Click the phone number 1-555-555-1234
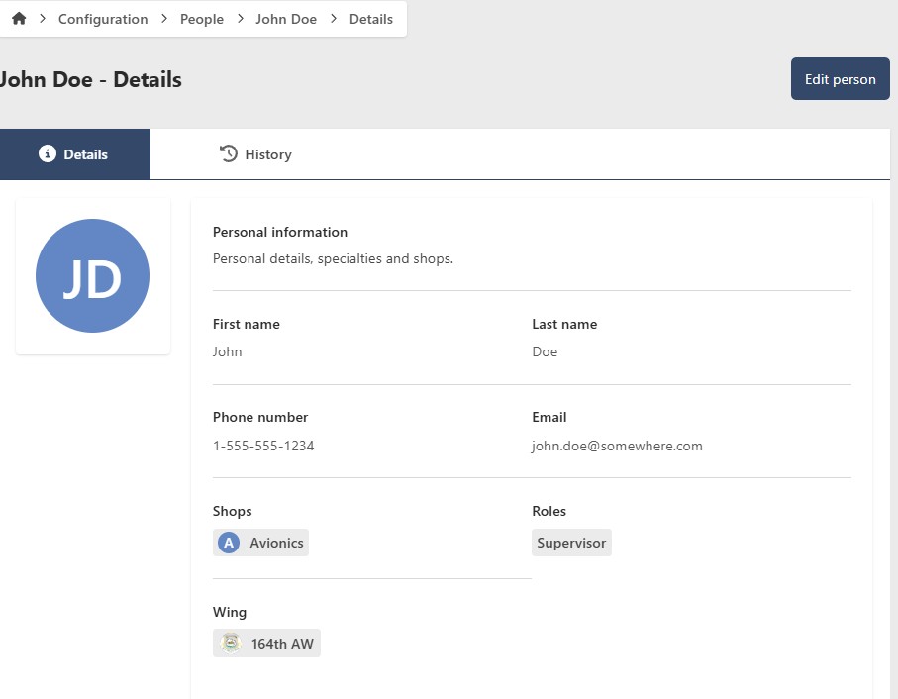 [x=263, y=446]
